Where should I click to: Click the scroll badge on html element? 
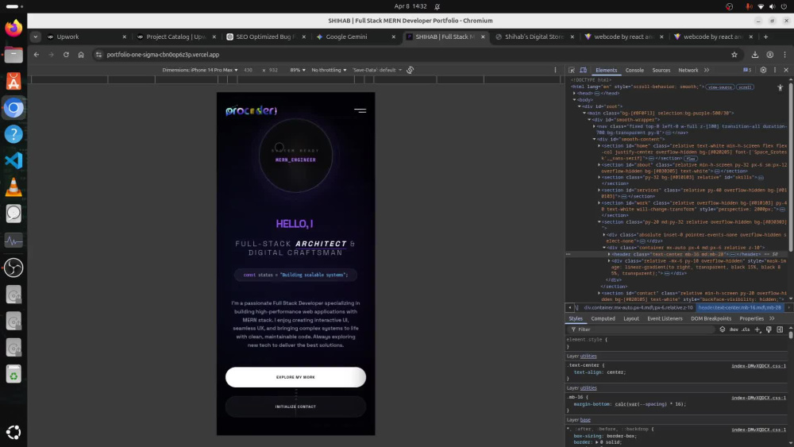click(745, 87)
